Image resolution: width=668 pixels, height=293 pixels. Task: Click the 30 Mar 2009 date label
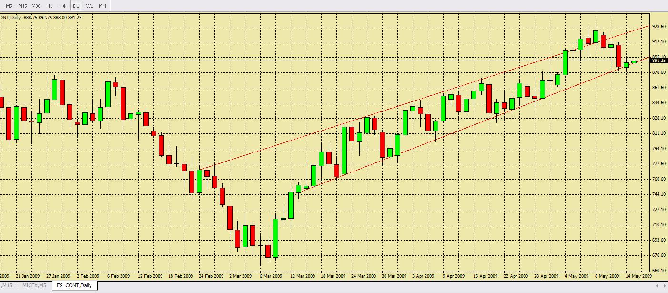(x=394, y=276)
